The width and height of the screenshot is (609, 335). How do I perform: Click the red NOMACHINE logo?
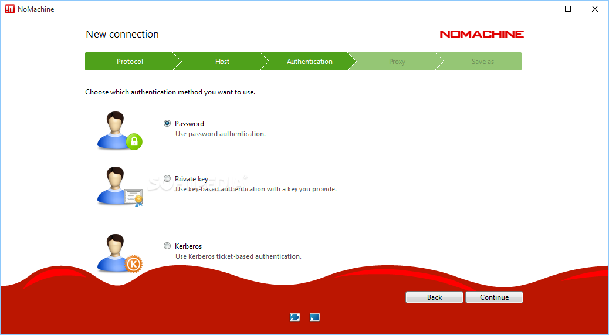point(482,34)
